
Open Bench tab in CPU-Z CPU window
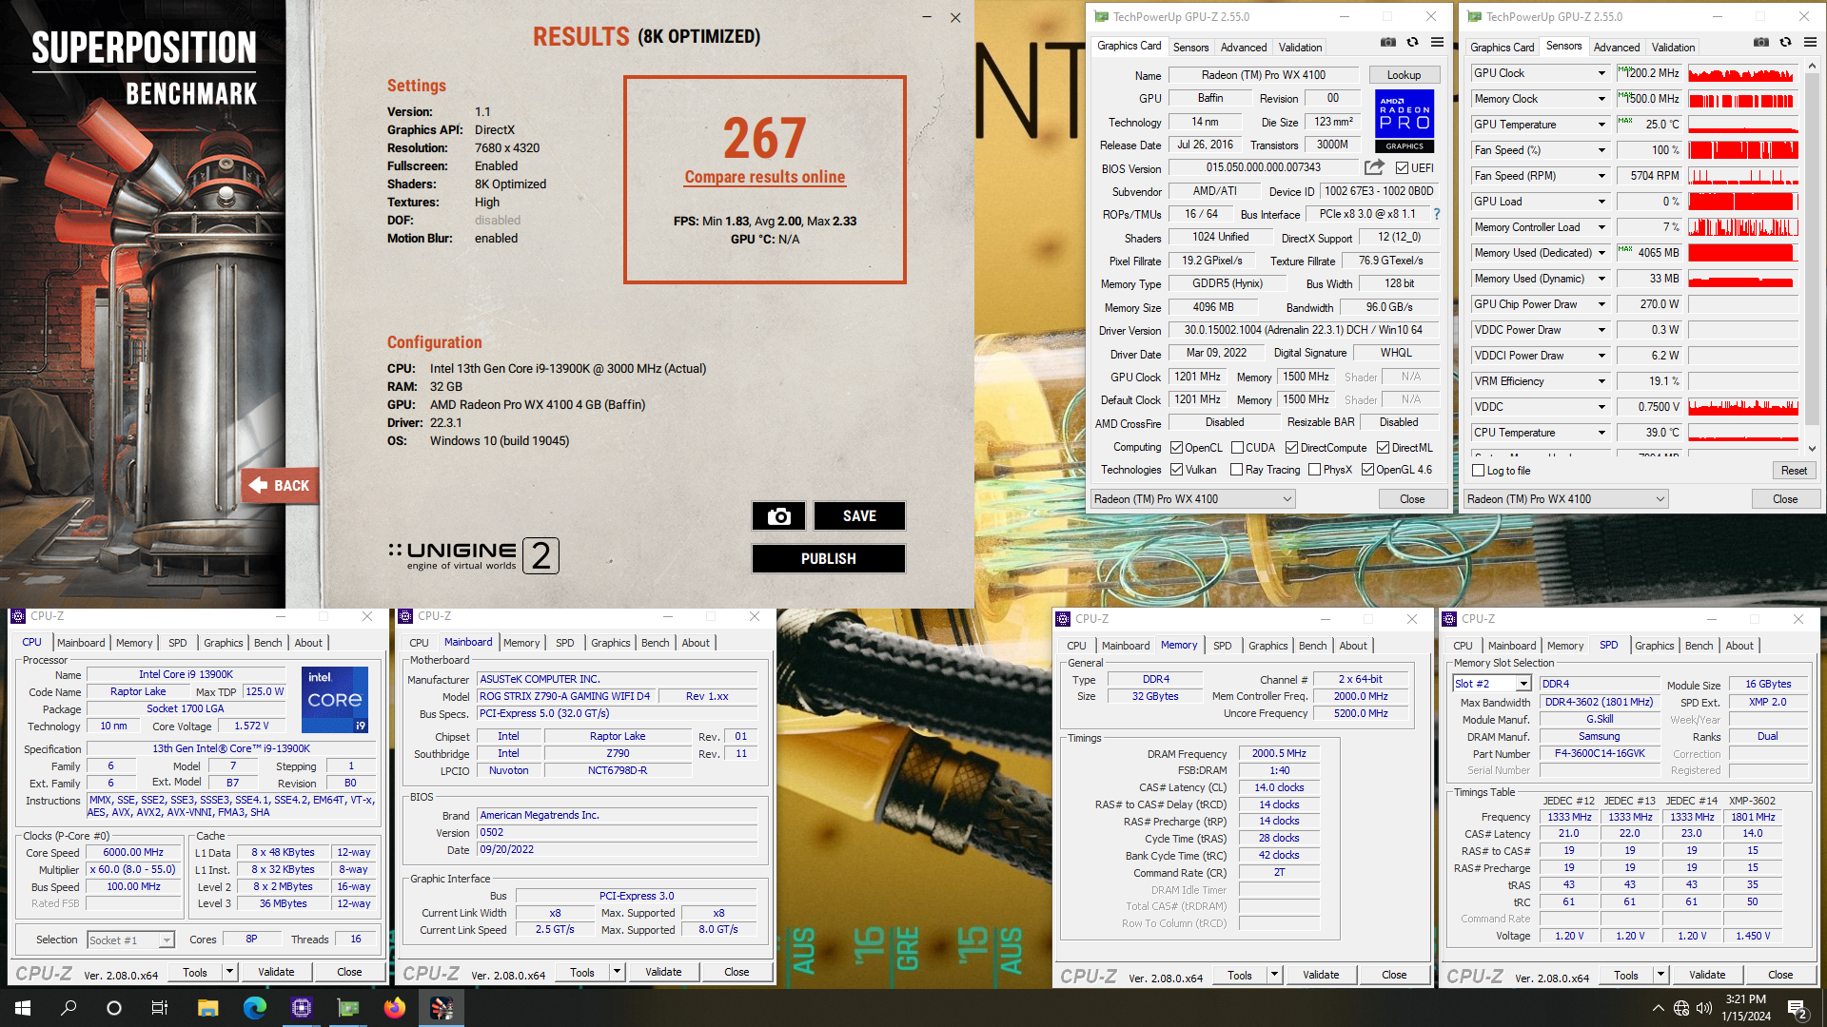[x=267, y=643]
